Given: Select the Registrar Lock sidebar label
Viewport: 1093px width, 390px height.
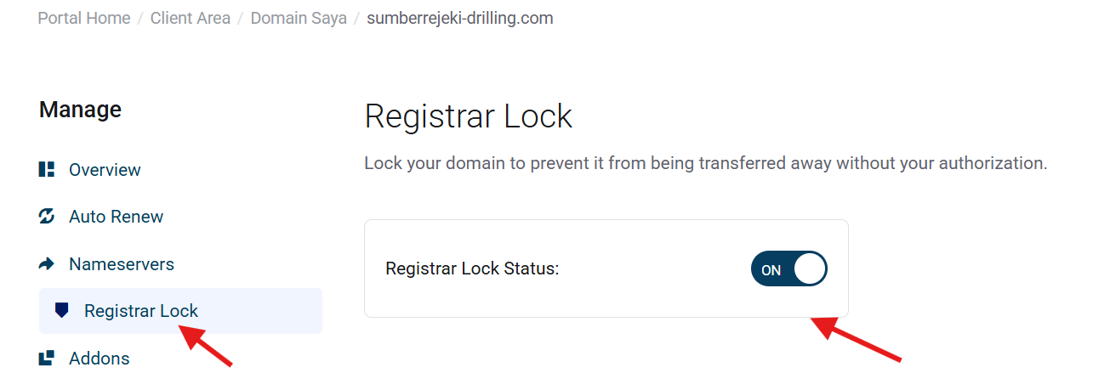Looking at the screenshot, I should pos(141,311).
